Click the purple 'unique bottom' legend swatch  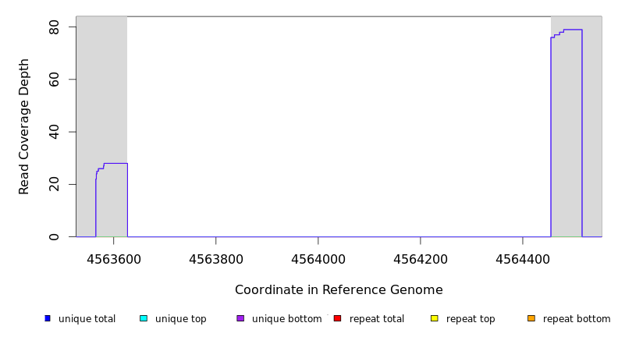tap(240, 318)
